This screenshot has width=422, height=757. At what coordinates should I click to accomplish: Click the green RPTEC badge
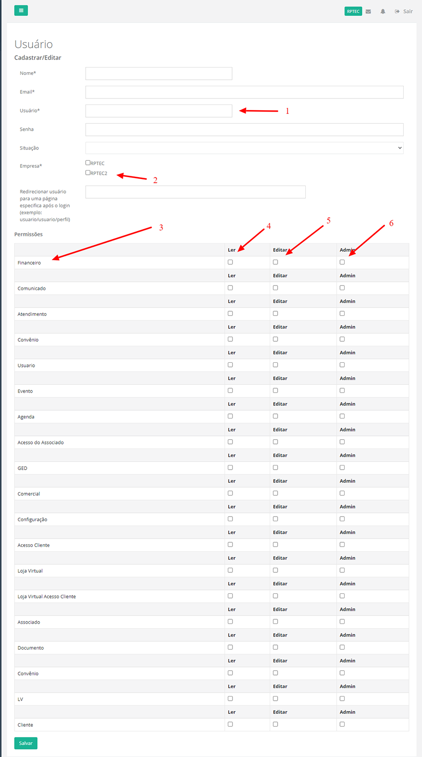353,11
